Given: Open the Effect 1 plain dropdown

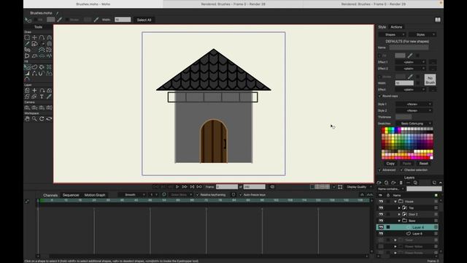Looking at the screenshot, I should [410, 62].
